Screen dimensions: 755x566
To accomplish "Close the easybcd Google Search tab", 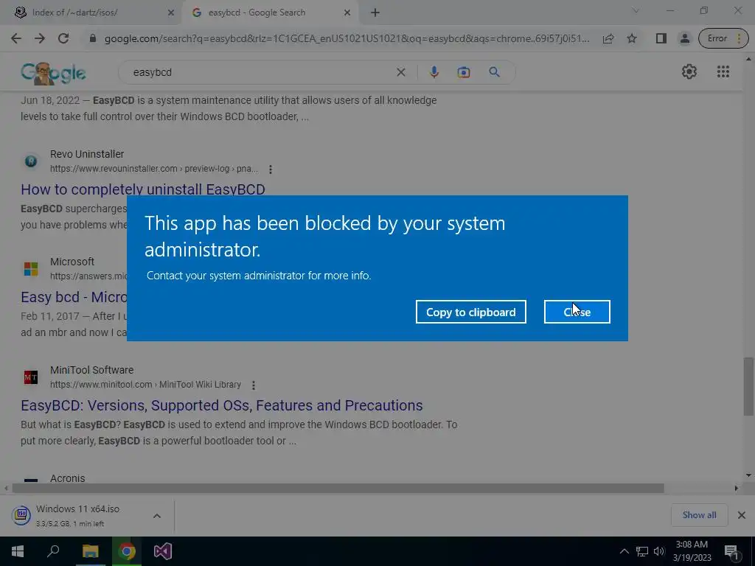I will point(347,13).
